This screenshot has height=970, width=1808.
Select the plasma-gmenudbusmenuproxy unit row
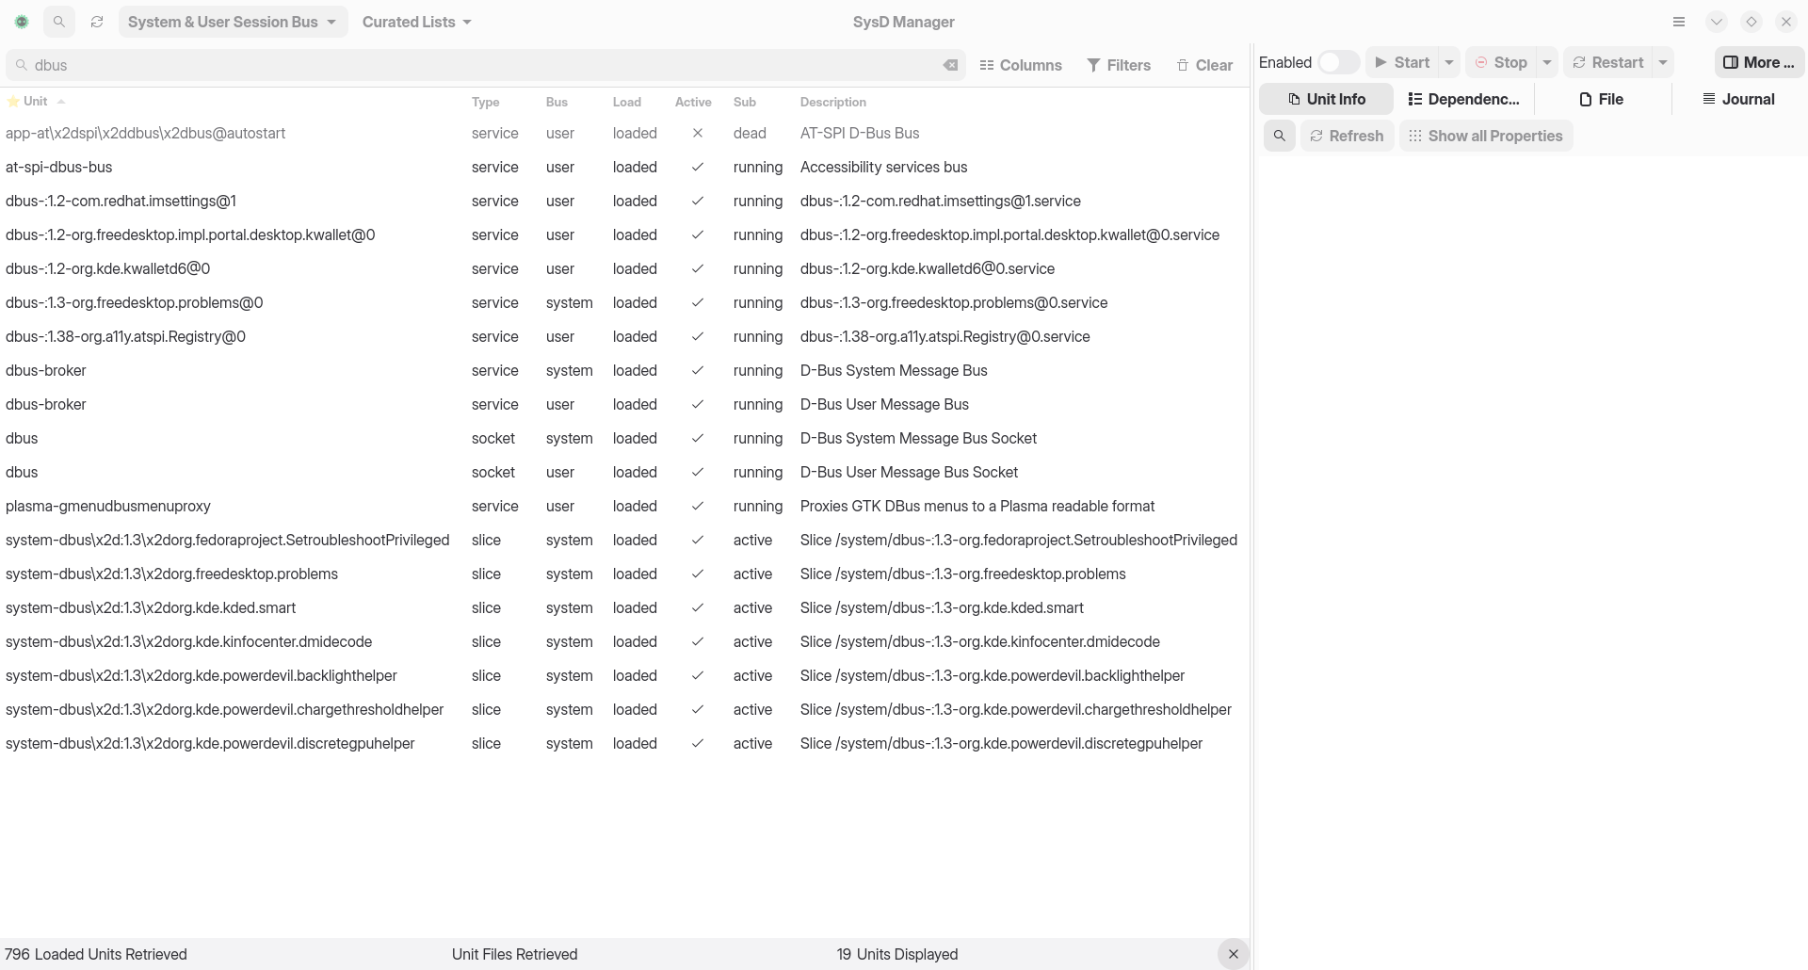click(x=108, y=506)
